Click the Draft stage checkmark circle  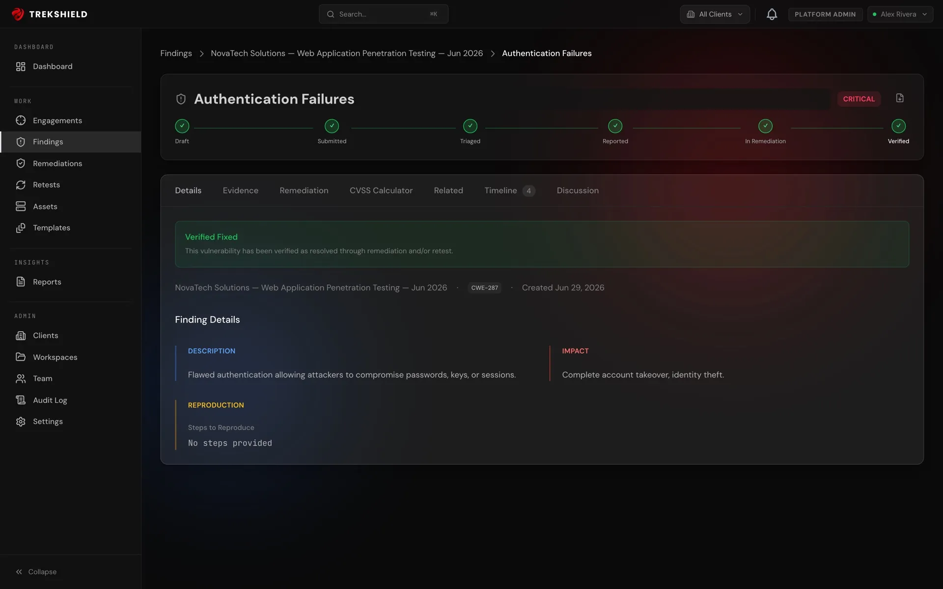[x=182, y=126]
